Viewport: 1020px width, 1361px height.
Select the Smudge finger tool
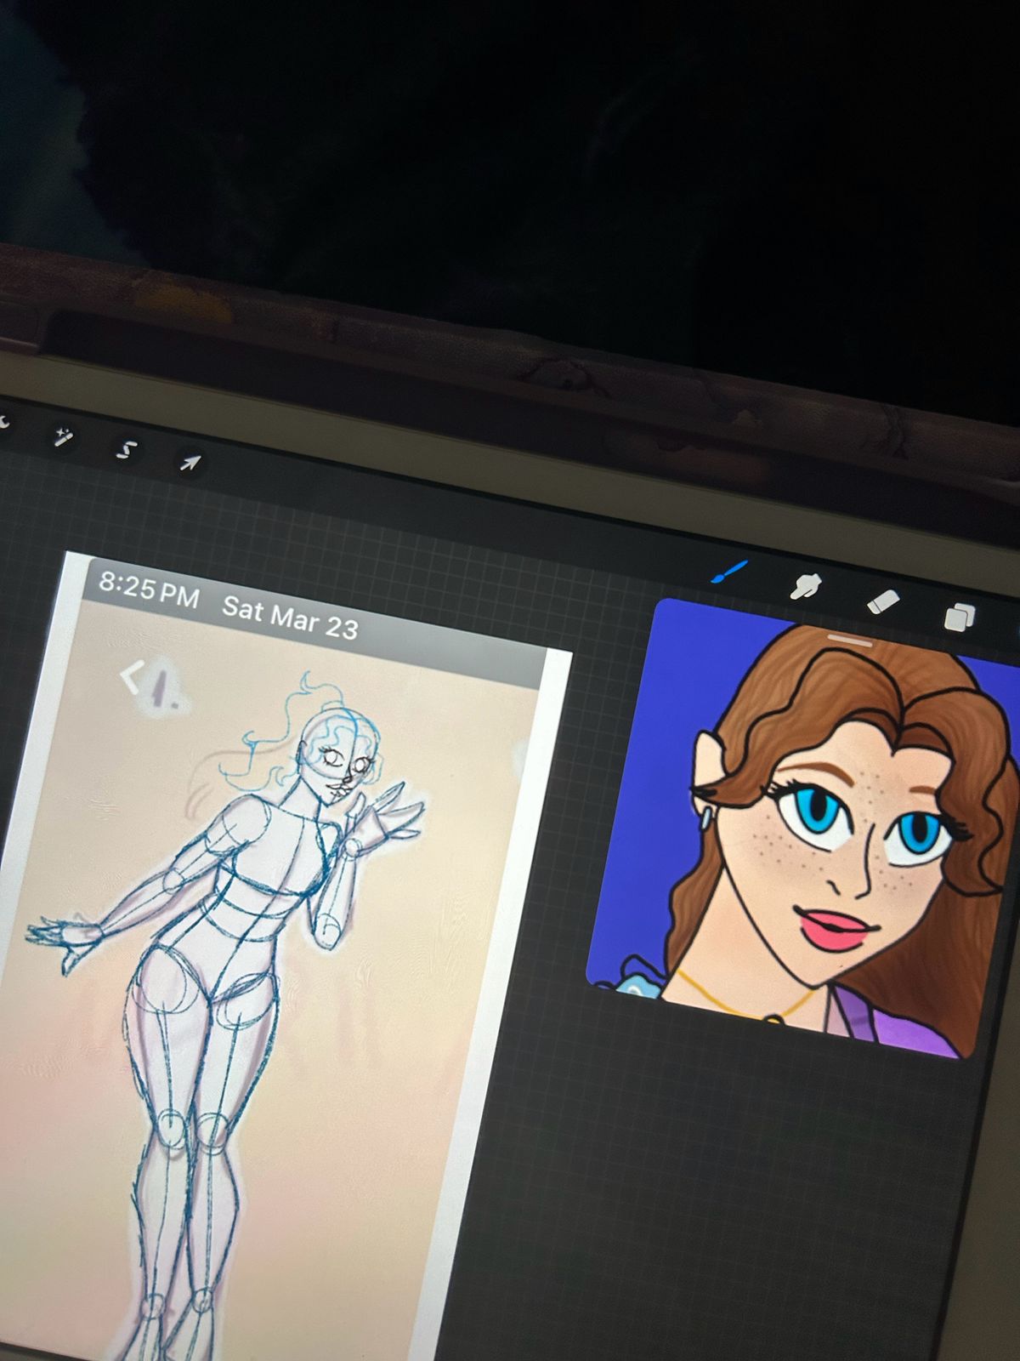coord(806,585)
